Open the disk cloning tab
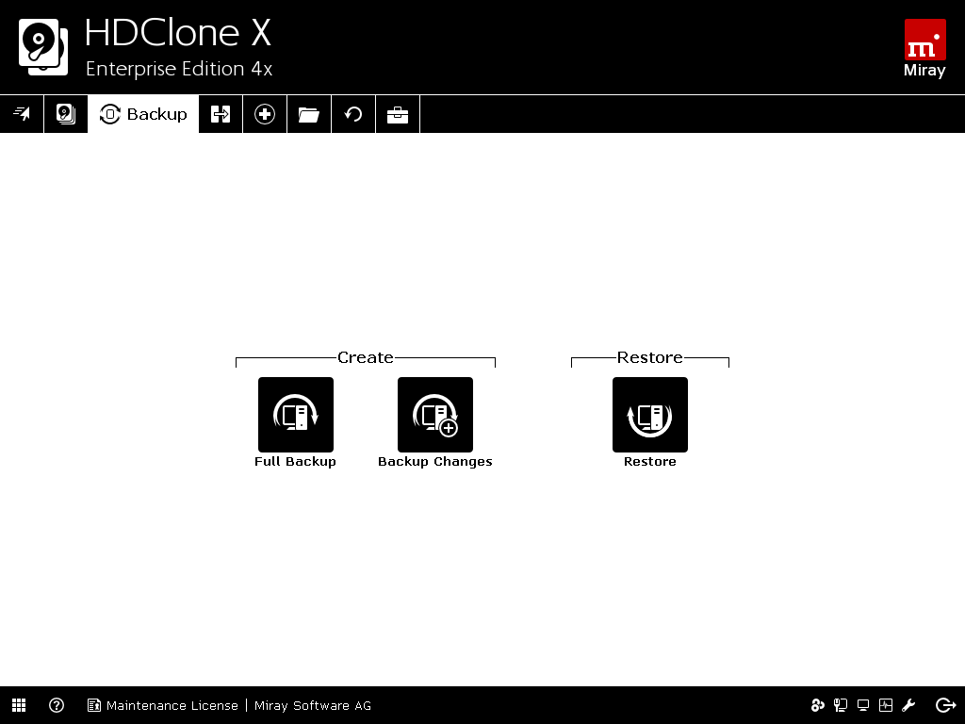The image size is (965, 724). coord(66,114)
